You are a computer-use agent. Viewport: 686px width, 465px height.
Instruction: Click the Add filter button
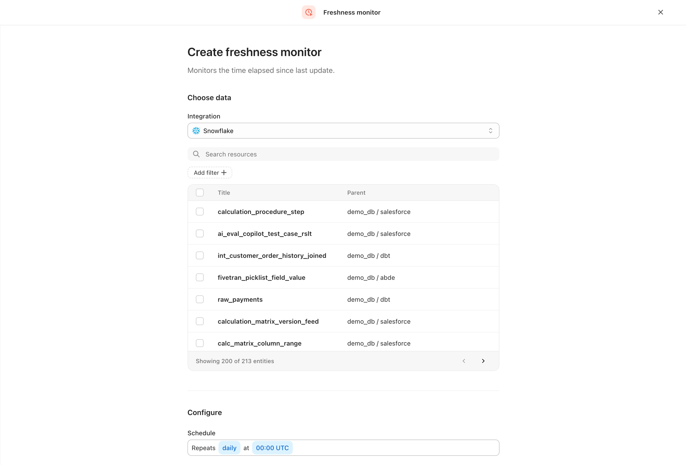(x=210, y=172)
